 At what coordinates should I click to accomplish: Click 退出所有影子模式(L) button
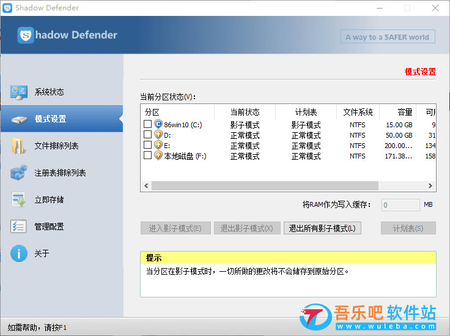coord(322,228)
